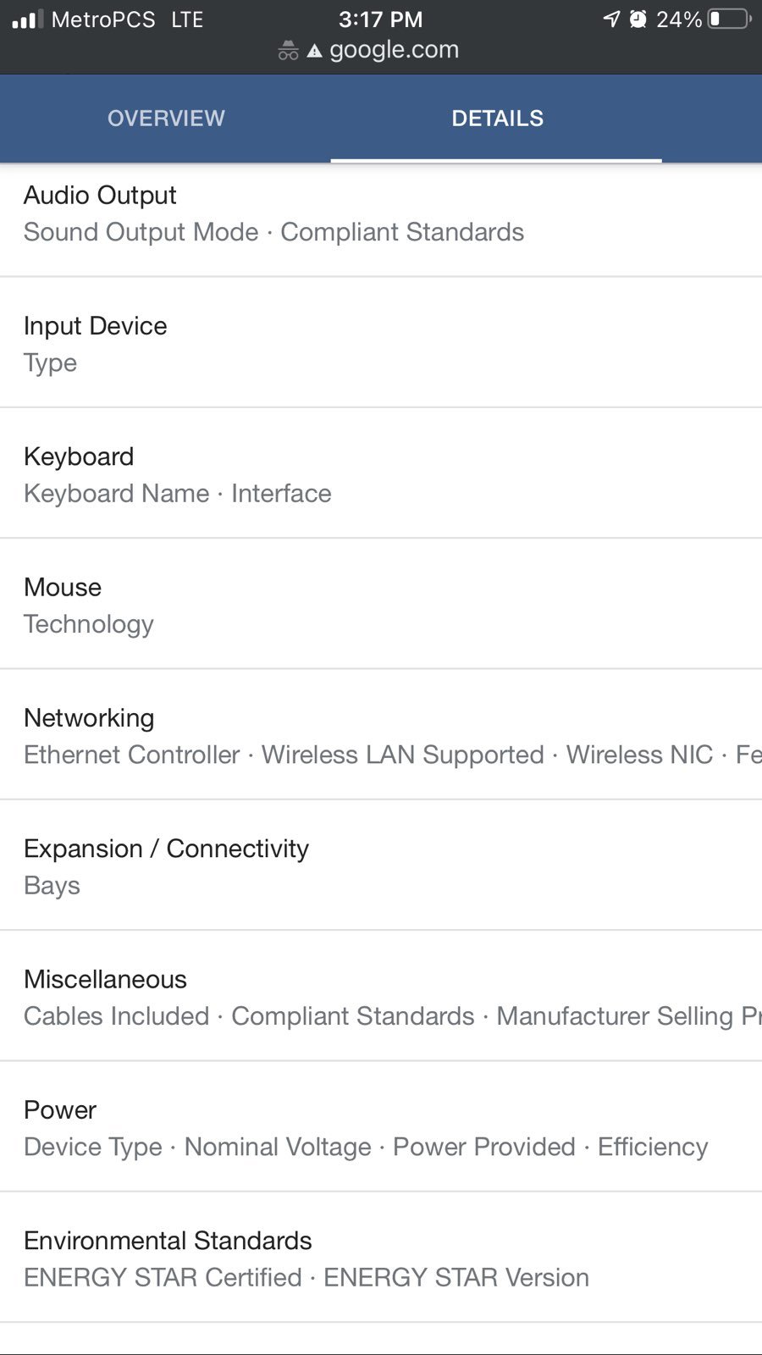Tap the incognito mode icon

(288, 51)
